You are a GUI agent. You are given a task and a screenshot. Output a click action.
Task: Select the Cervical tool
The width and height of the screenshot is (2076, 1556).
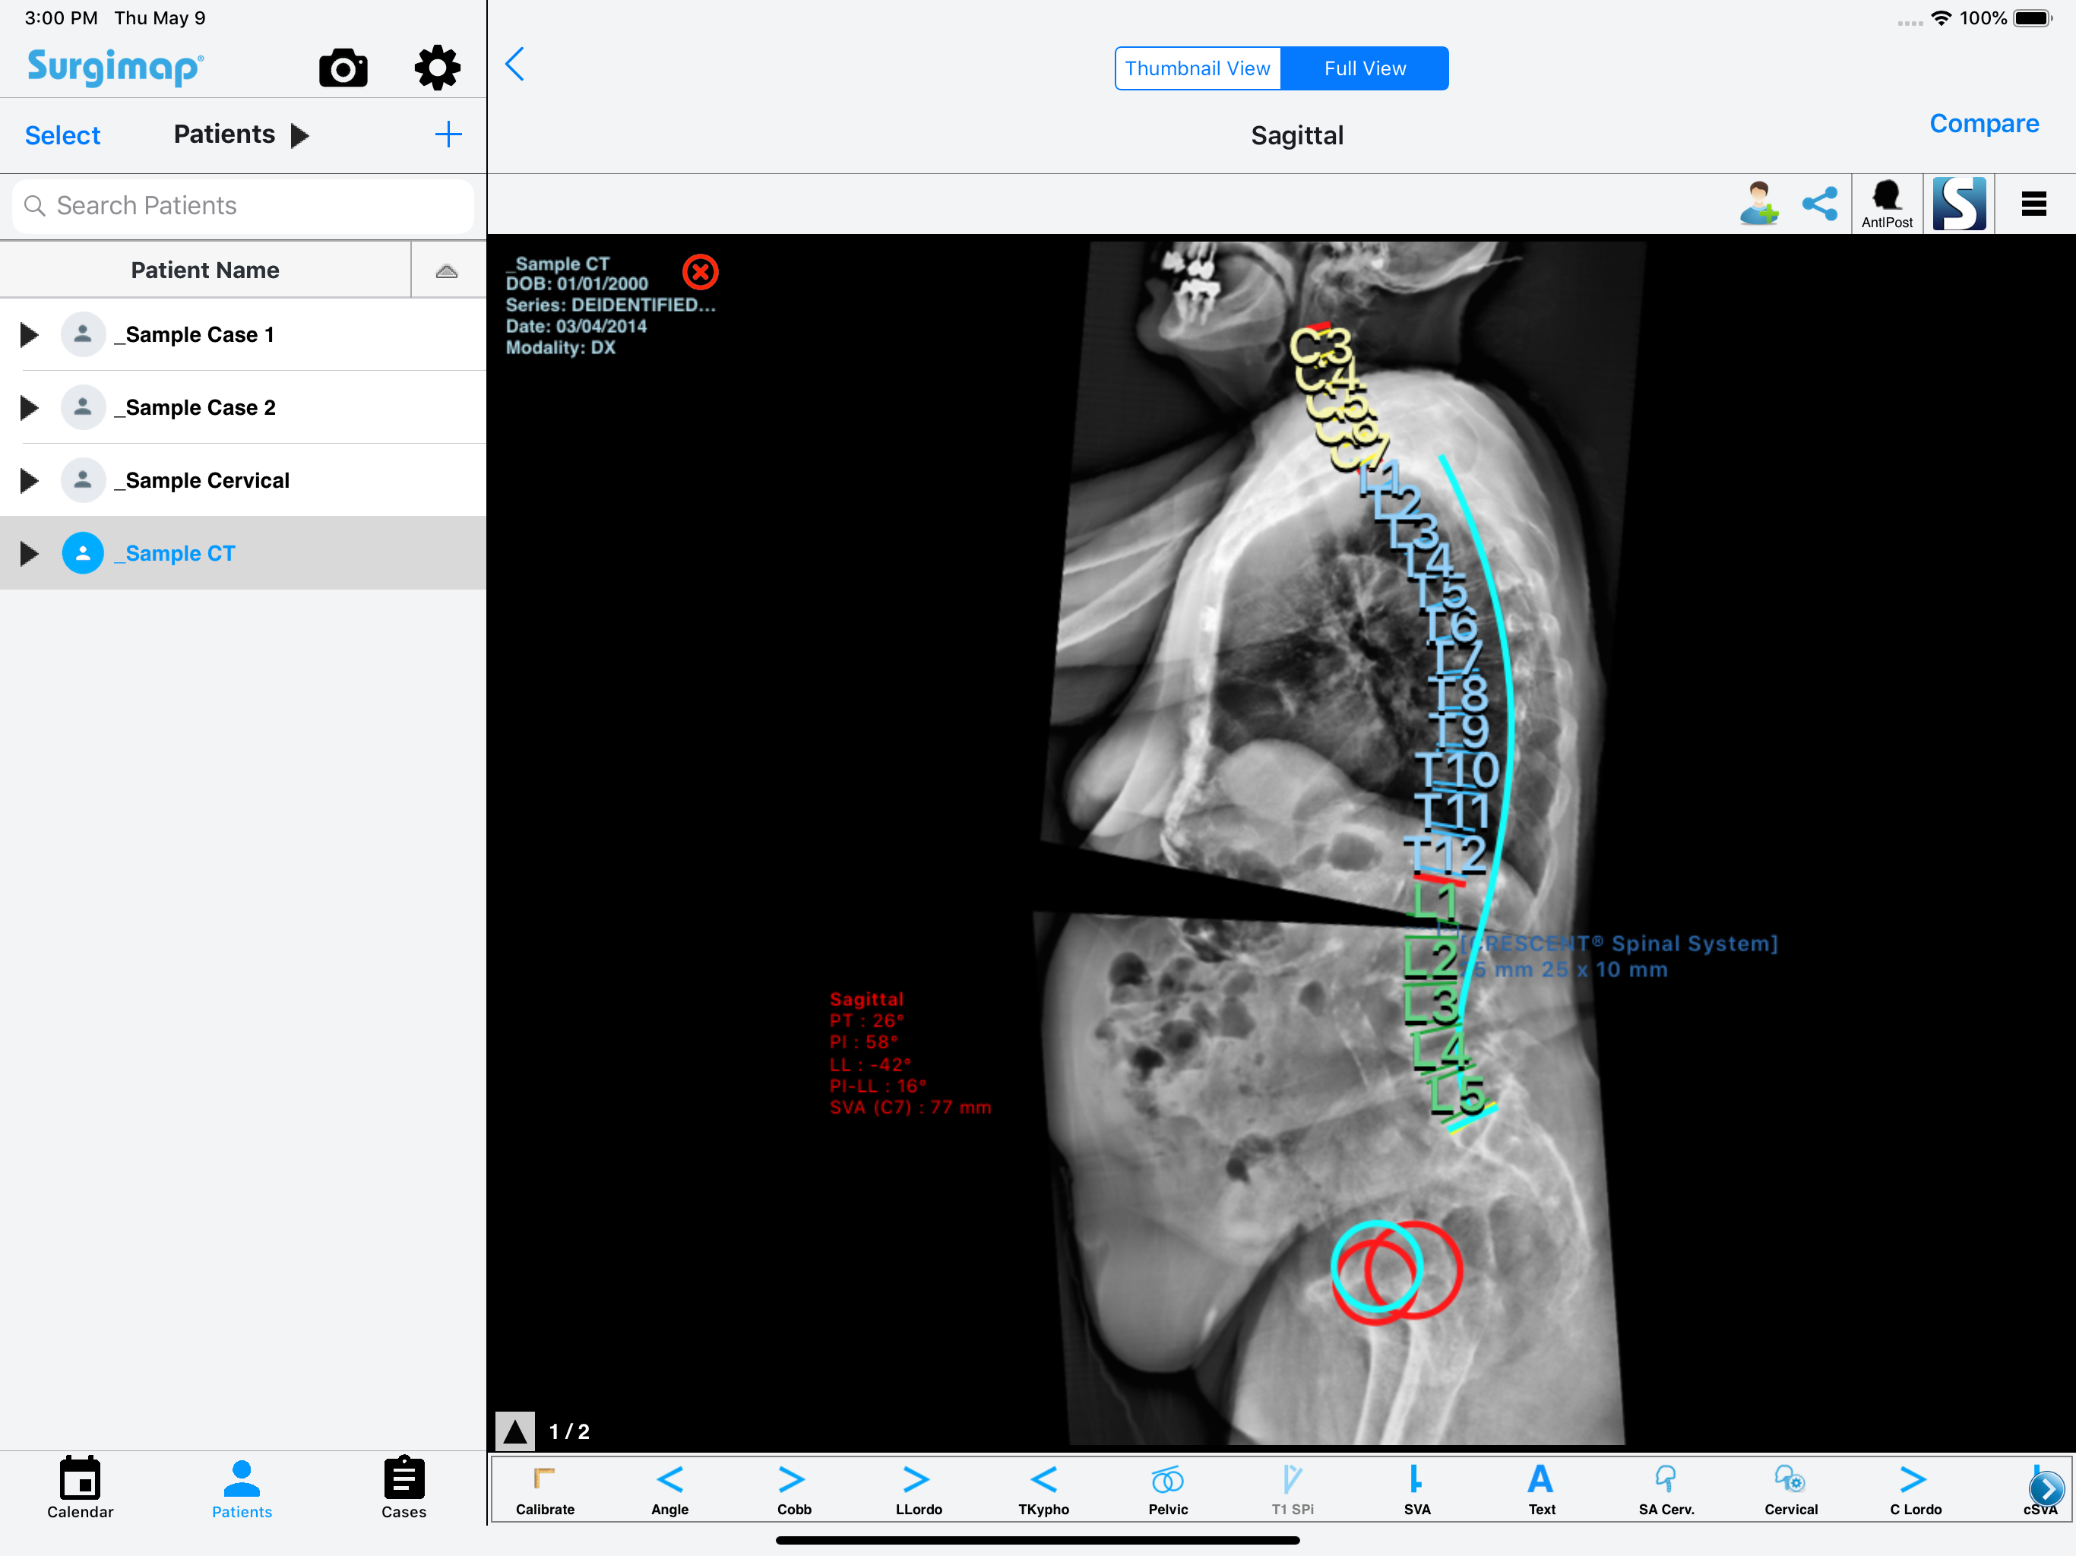point(1791,1489)
